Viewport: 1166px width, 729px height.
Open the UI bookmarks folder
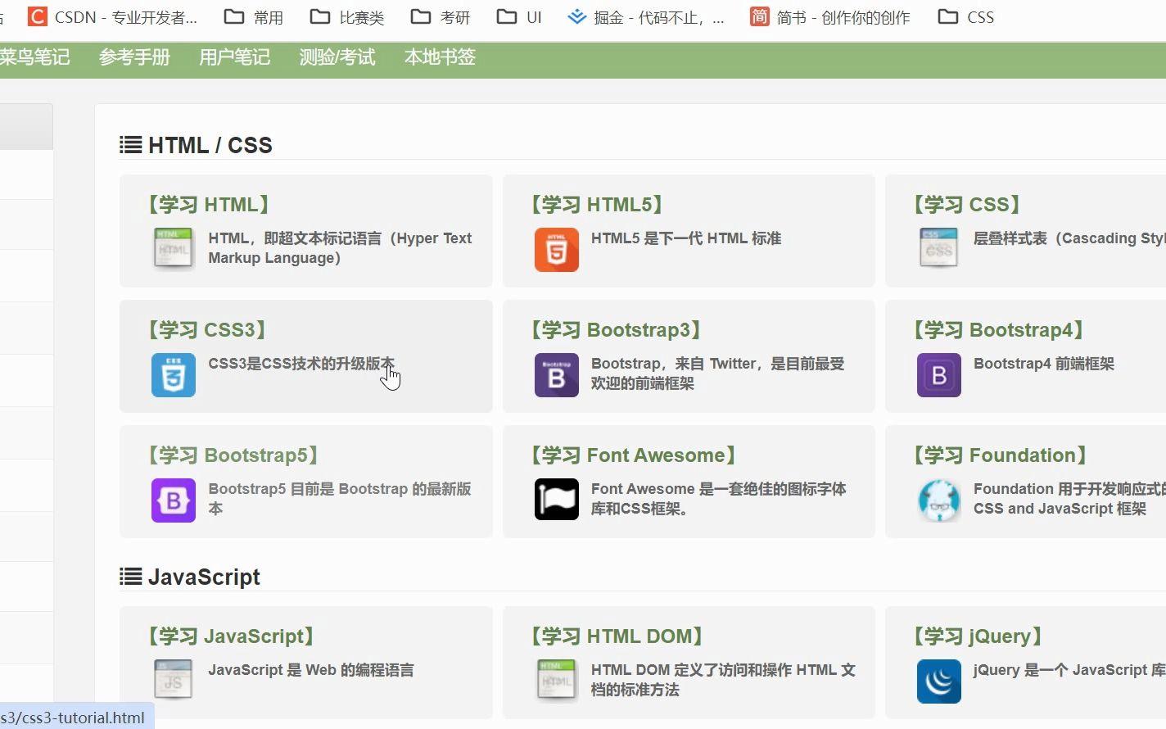pos(519,17)
